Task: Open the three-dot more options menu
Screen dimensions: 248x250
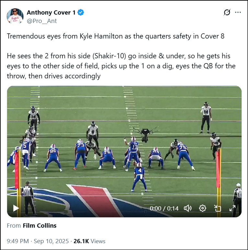Action: tap(238, 12)
